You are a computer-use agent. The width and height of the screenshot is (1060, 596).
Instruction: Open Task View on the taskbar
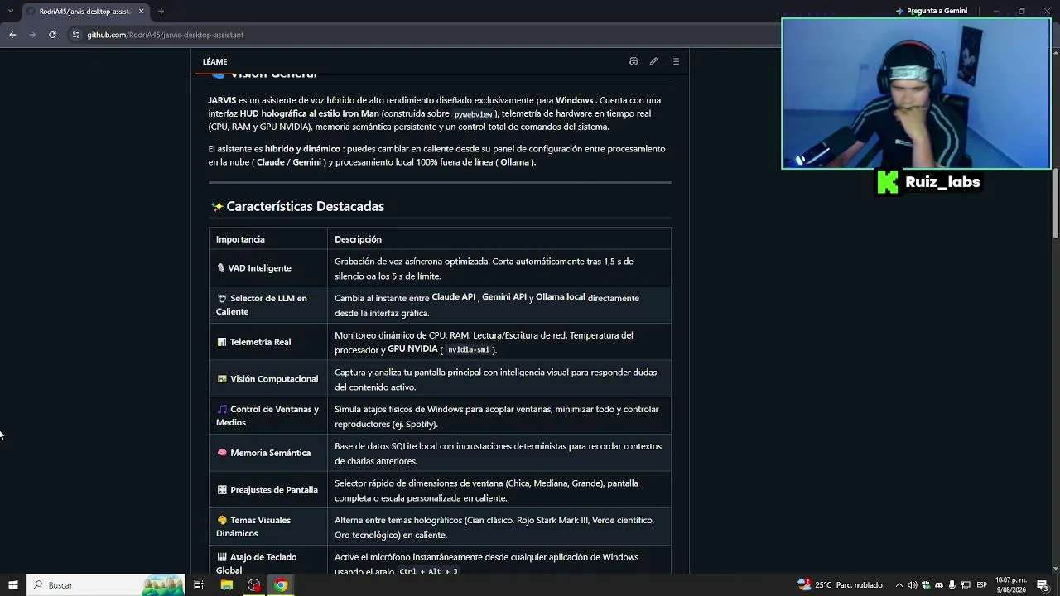199,585
